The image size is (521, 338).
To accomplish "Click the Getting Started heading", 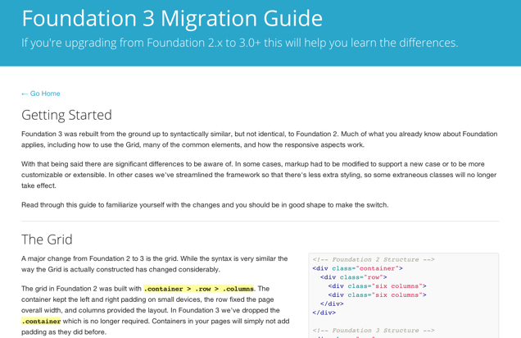I will click(x=66, y=115).
